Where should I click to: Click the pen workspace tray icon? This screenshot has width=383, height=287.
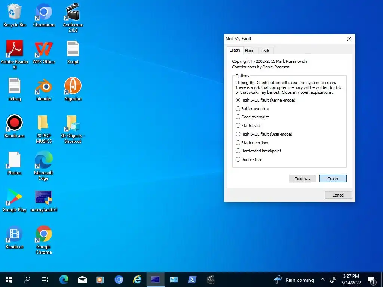[333, 280]
